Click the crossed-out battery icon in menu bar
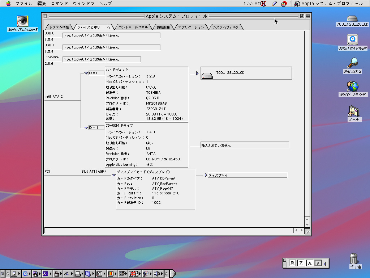The image size is (370, 278). [263, 4]
